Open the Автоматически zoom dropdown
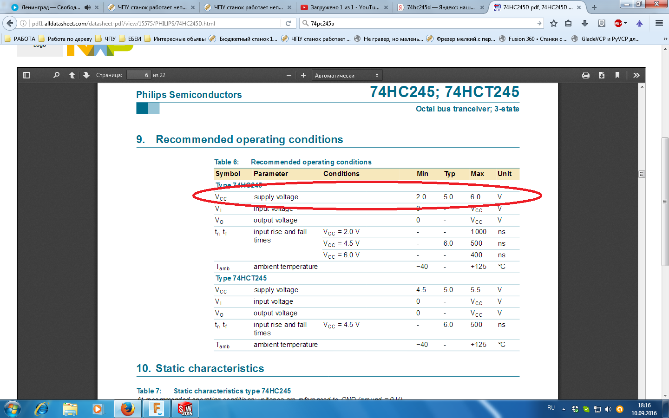Screen dimensions: 669x418 coord(347,75)
